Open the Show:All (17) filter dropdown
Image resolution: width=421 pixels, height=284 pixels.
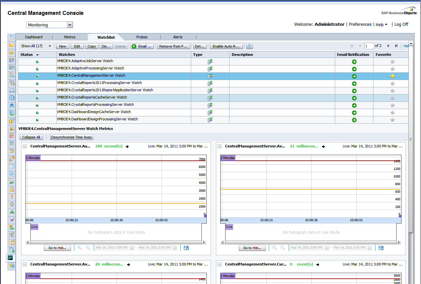(36, 46)
